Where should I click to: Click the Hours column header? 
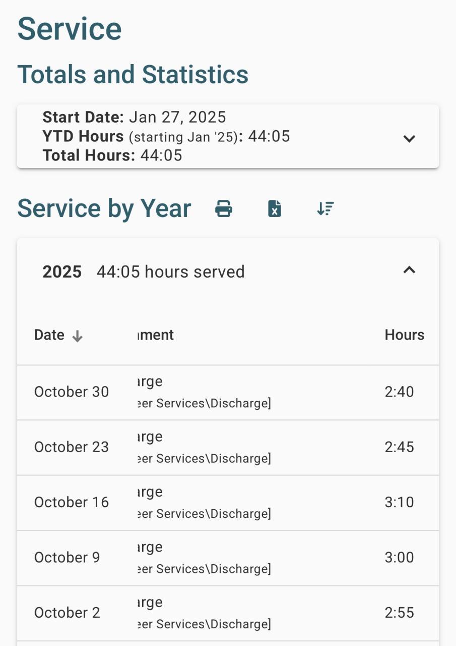(x=404, y=335)
